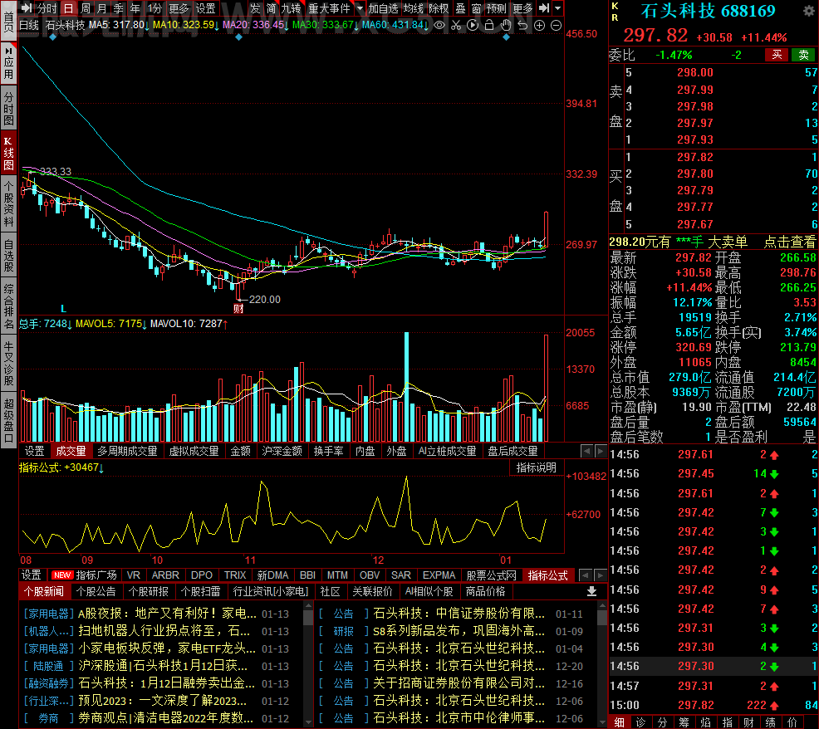The image size is (819, 729).
Task: Zoom in chart with the plus circle icon
Action: [540, 25]
